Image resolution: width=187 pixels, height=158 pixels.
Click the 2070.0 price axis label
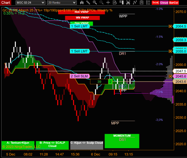coord(181,12)
